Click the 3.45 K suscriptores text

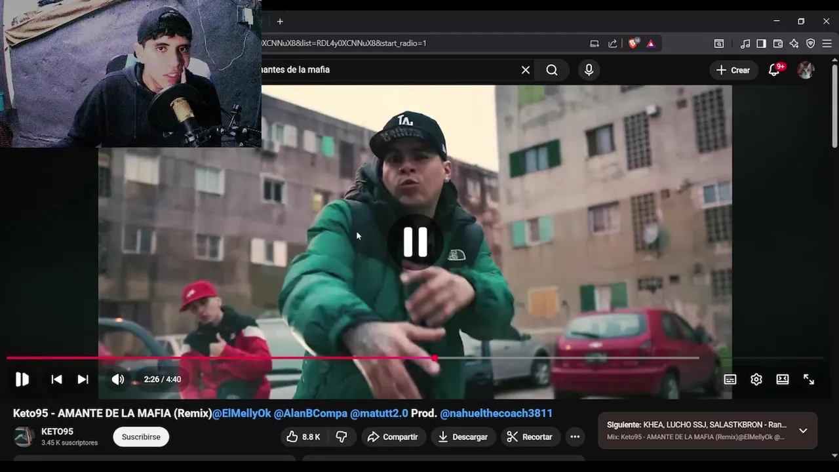click(69, 442)
